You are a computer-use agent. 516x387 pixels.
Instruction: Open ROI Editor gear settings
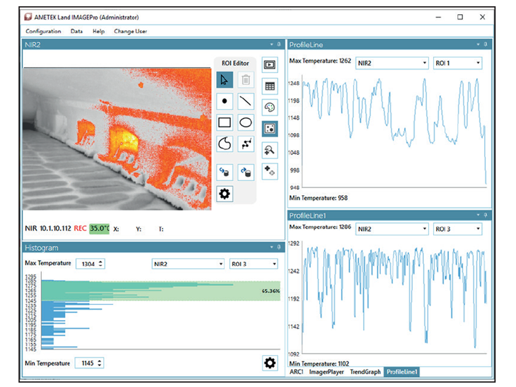(225, 194)
